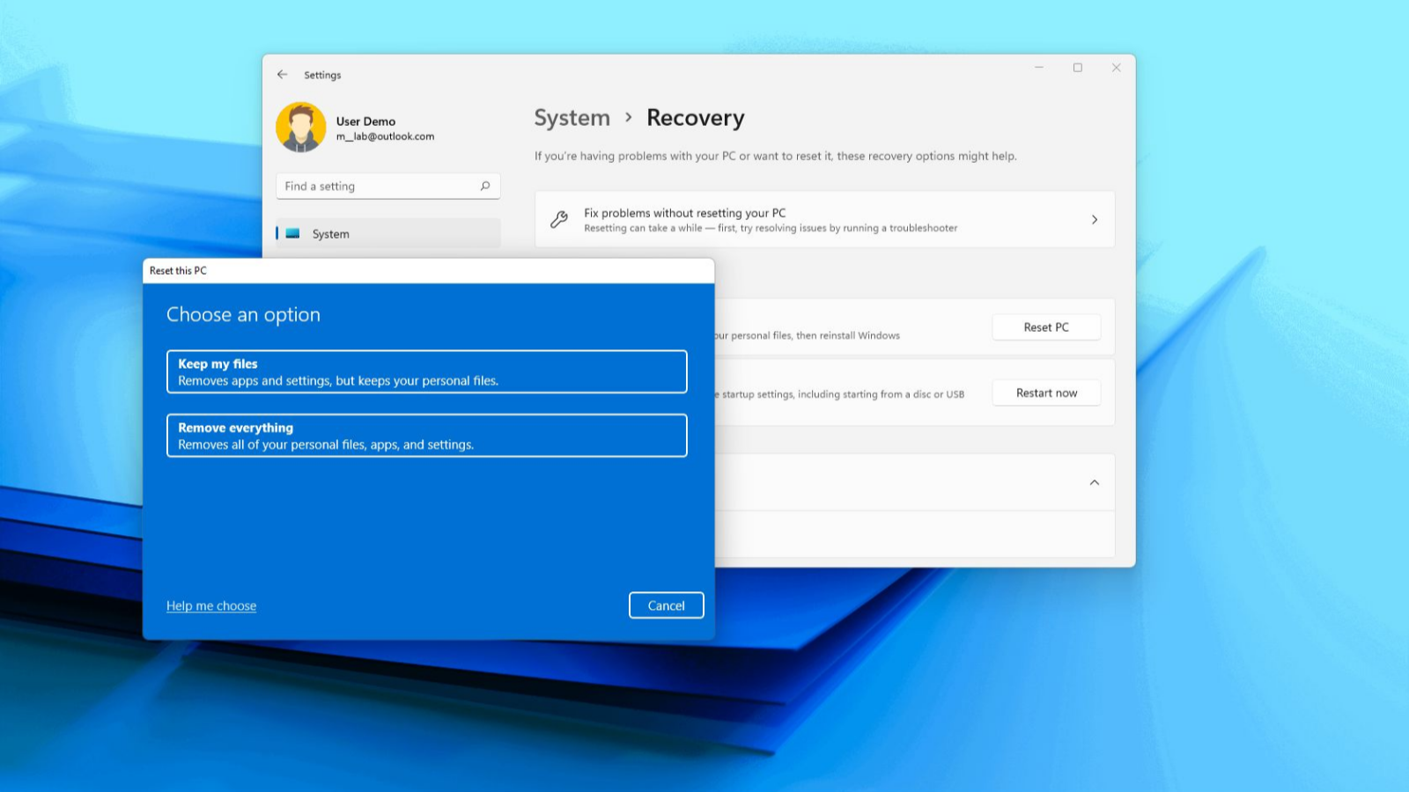The width and height of the screenshot is (1409, 792).
Task: Collapse the section with up chevron
Action: coord(1095,482)
